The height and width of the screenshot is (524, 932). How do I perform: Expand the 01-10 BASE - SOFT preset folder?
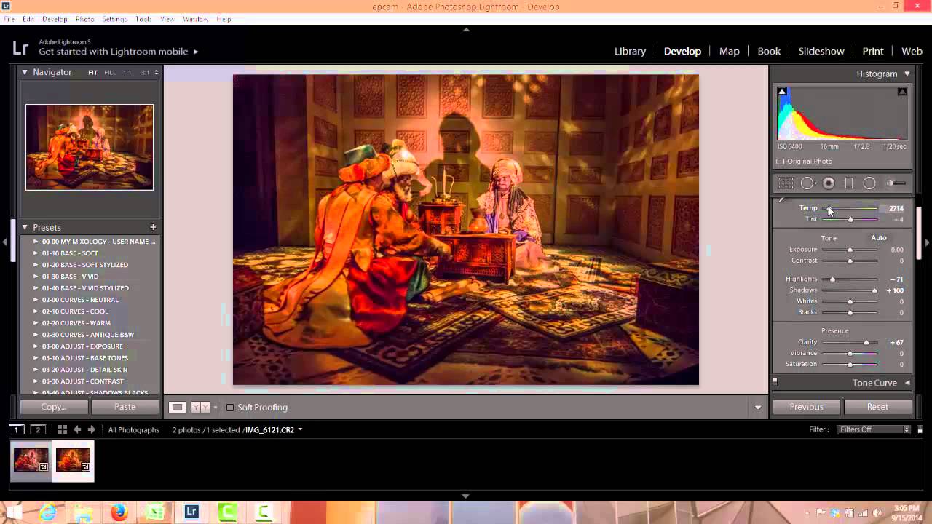pyautogui.click(x=36, y=253)
